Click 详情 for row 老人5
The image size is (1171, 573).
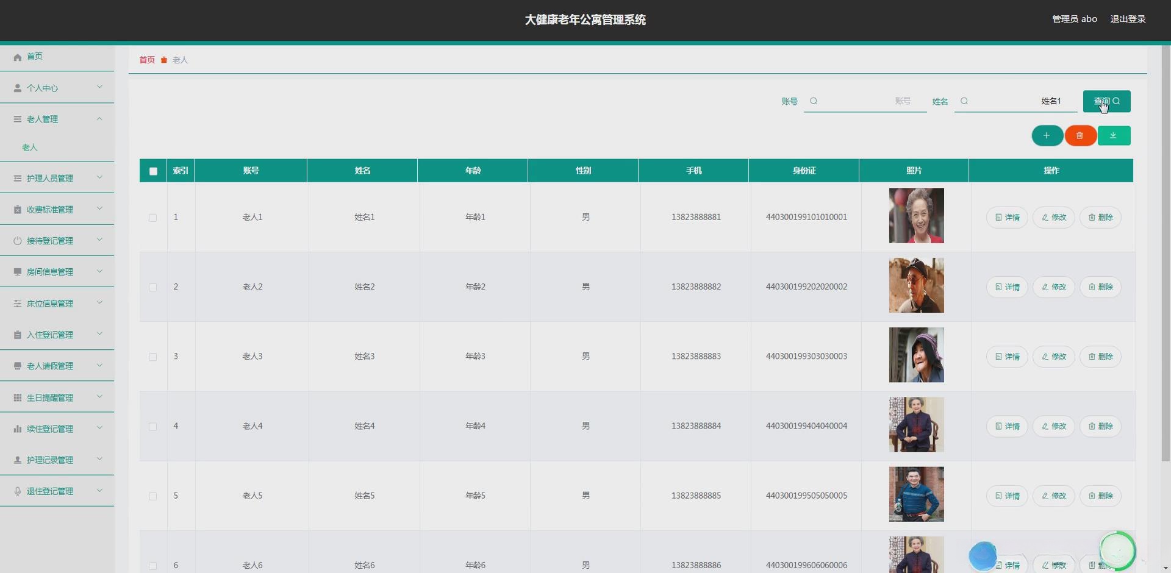coord(1007,496)
